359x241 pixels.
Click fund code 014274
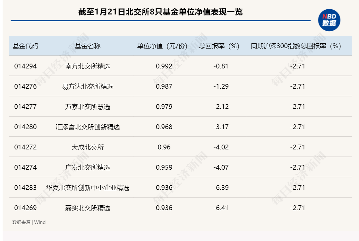tap(25, 167)
